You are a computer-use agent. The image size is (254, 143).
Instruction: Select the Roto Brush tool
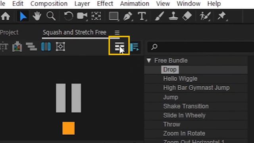click(205, 16)
